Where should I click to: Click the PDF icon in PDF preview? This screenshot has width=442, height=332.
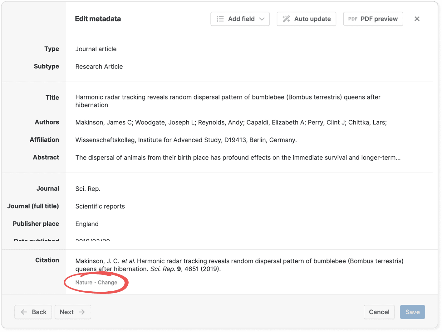click(353, 19)
